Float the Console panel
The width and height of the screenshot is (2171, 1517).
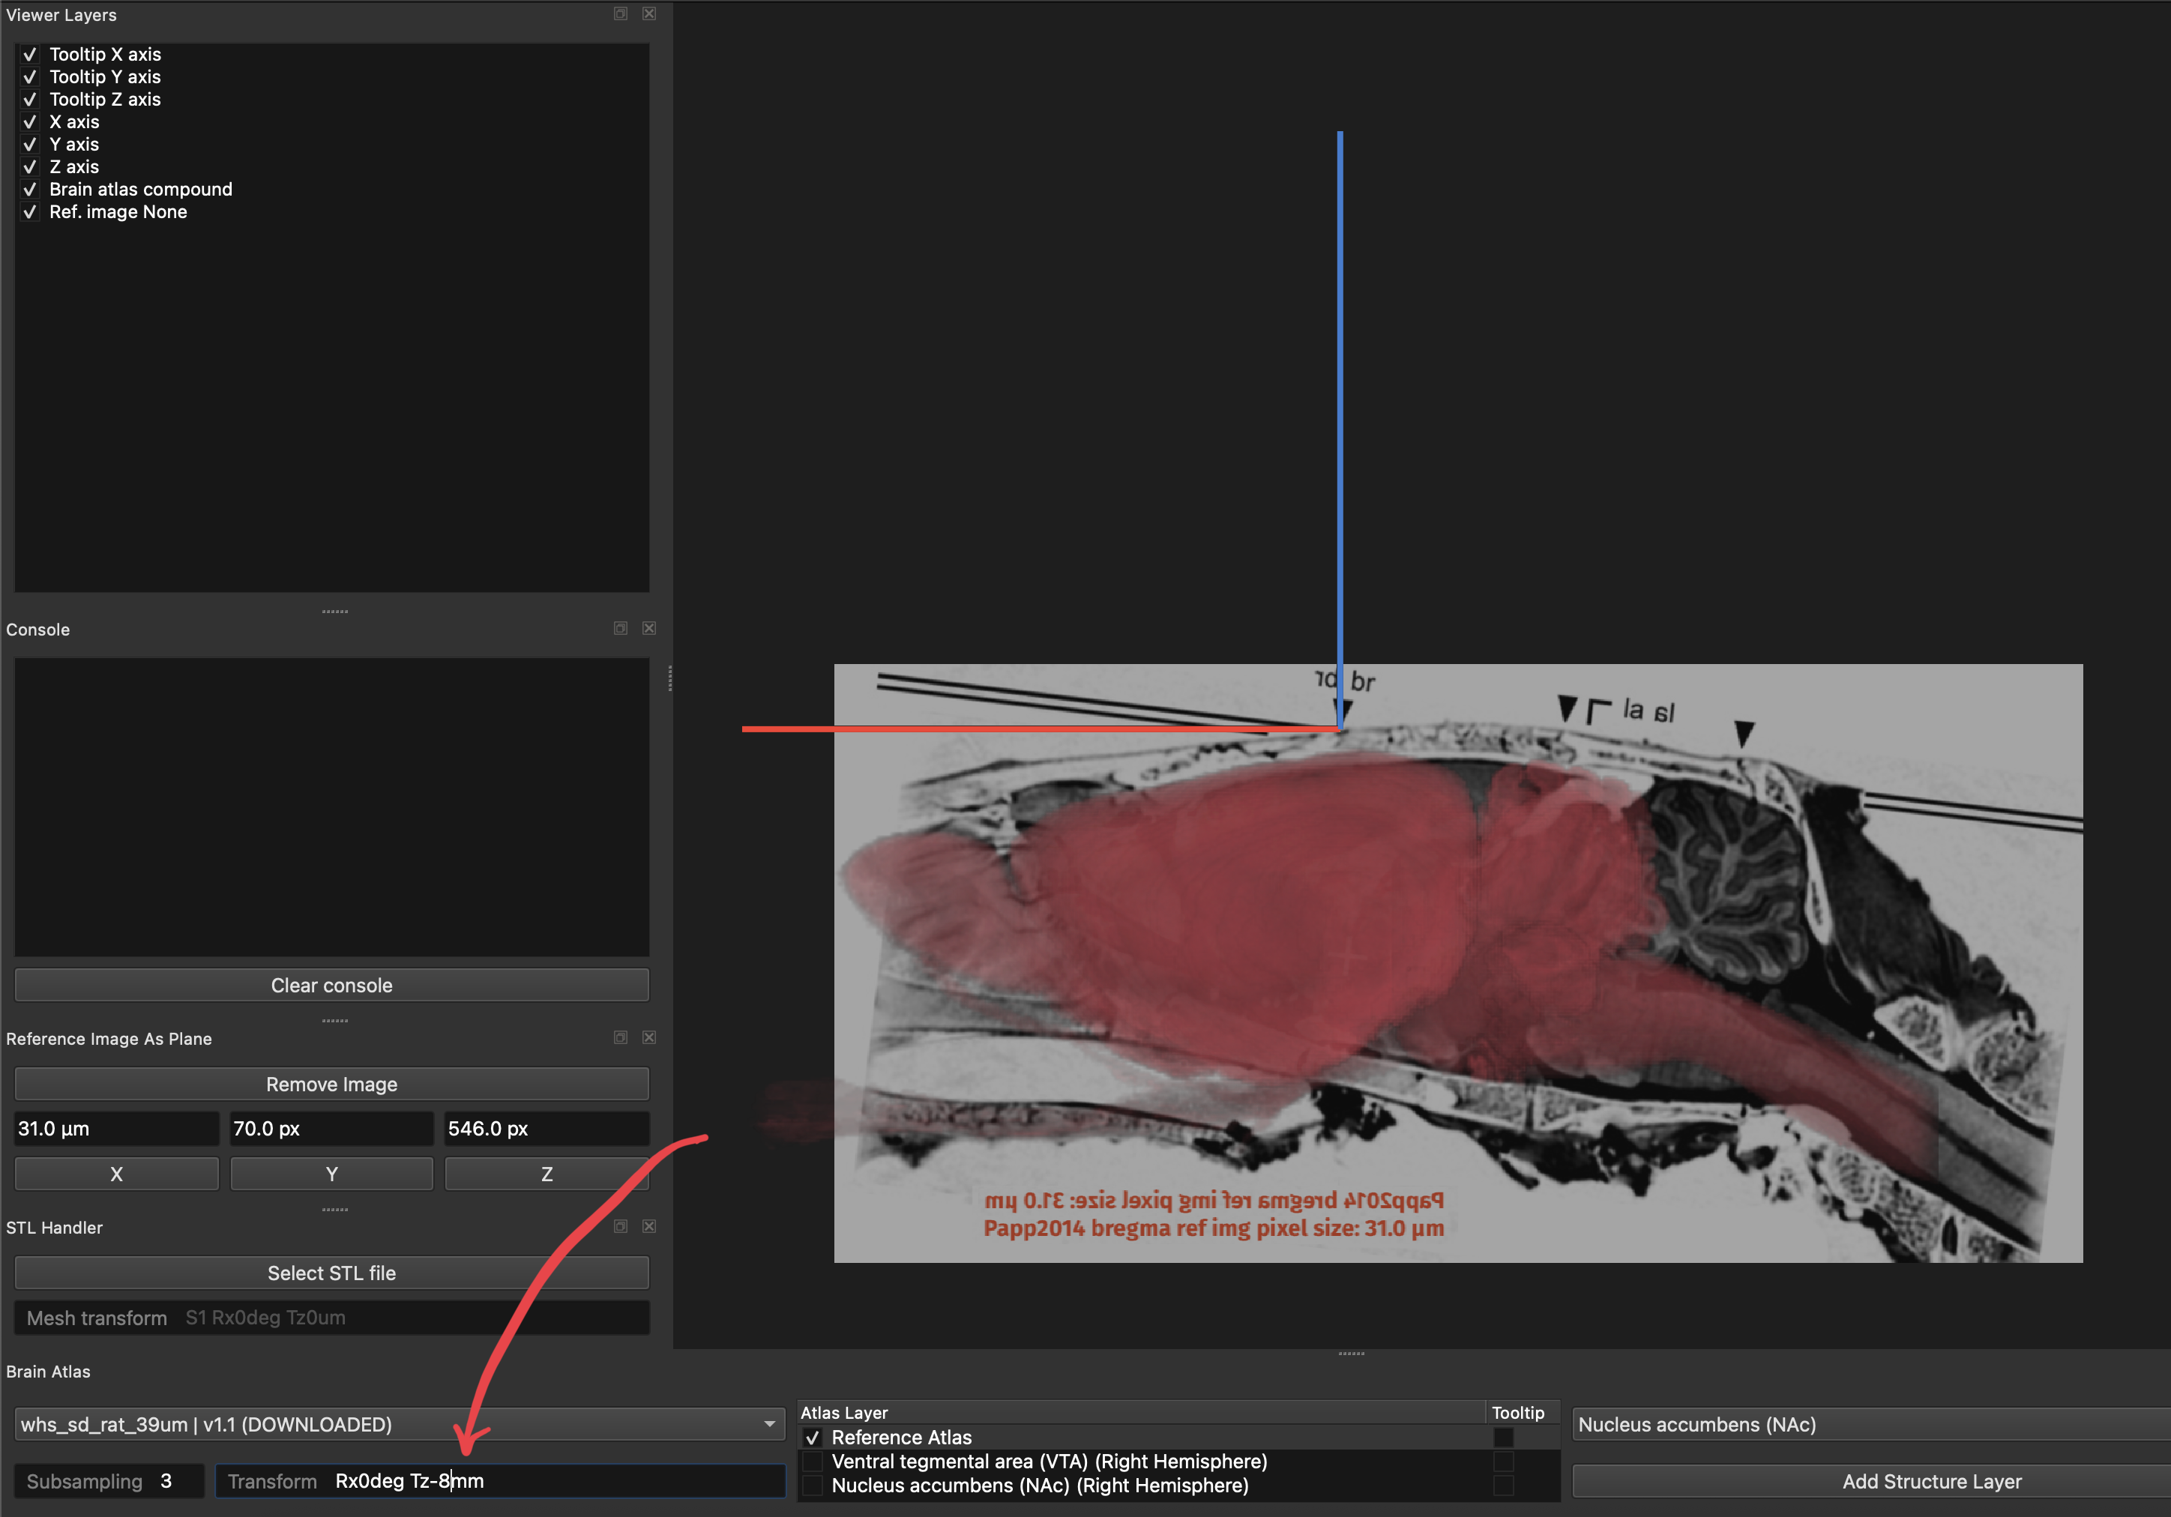pos(620,629)
